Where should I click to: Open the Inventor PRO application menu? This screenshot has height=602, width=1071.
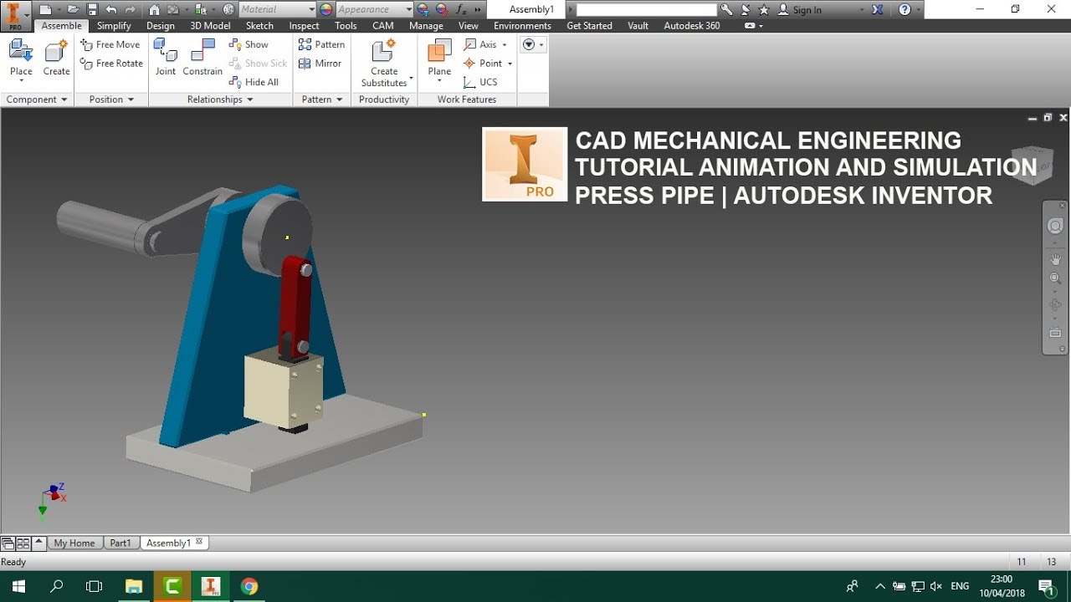click(15, 16)
